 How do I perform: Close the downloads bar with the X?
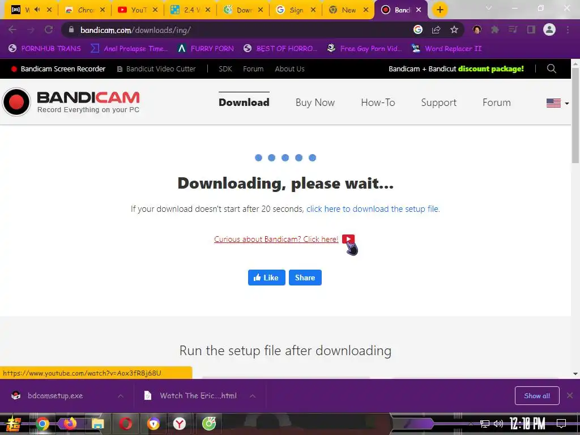click(570, 396)
